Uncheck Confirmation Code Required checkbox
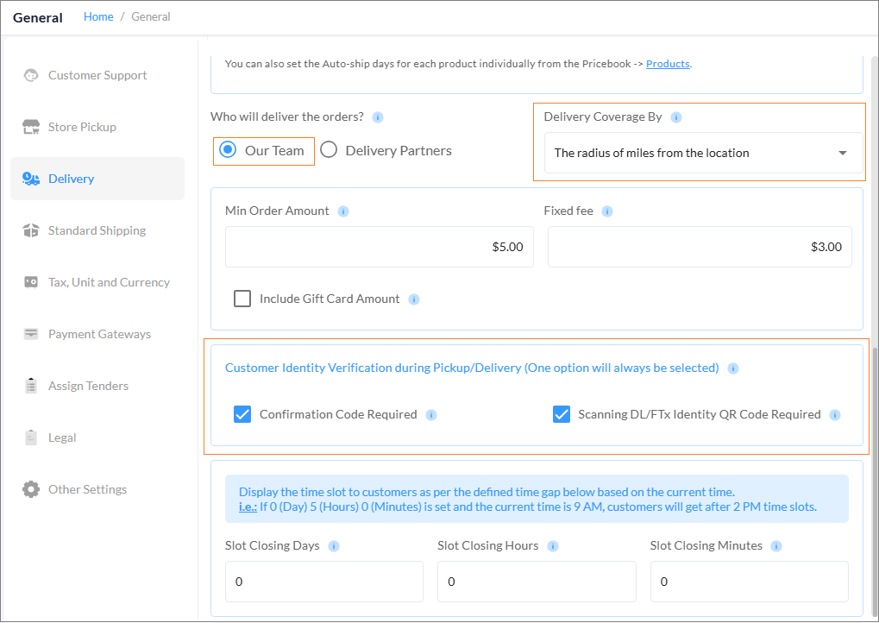The height and width of the screenshot is (623, 879). [242, 414]
